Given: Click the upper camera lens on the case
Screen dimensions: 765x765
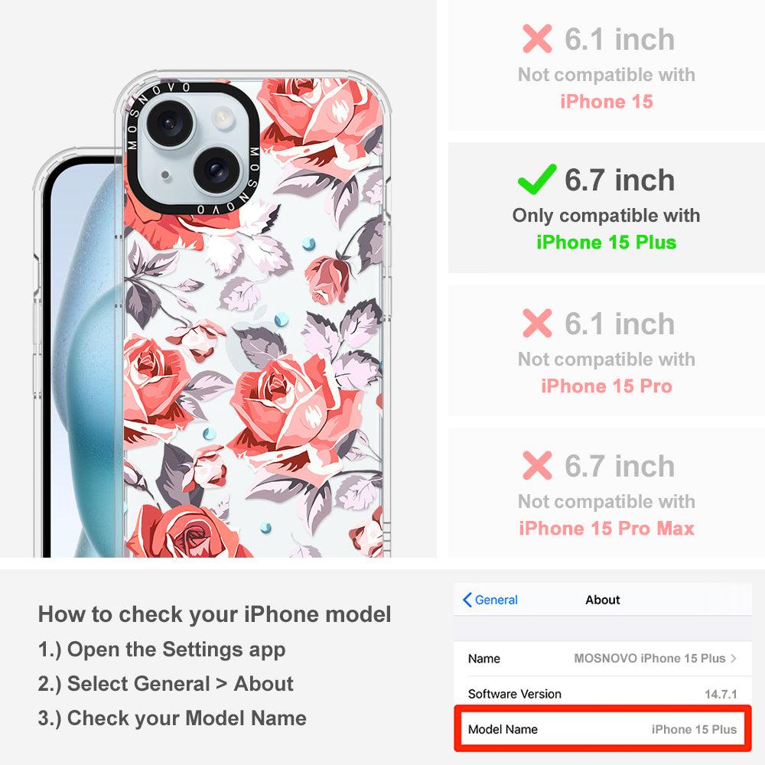Looking at the screenshot, I should click(x=171, y=122).
